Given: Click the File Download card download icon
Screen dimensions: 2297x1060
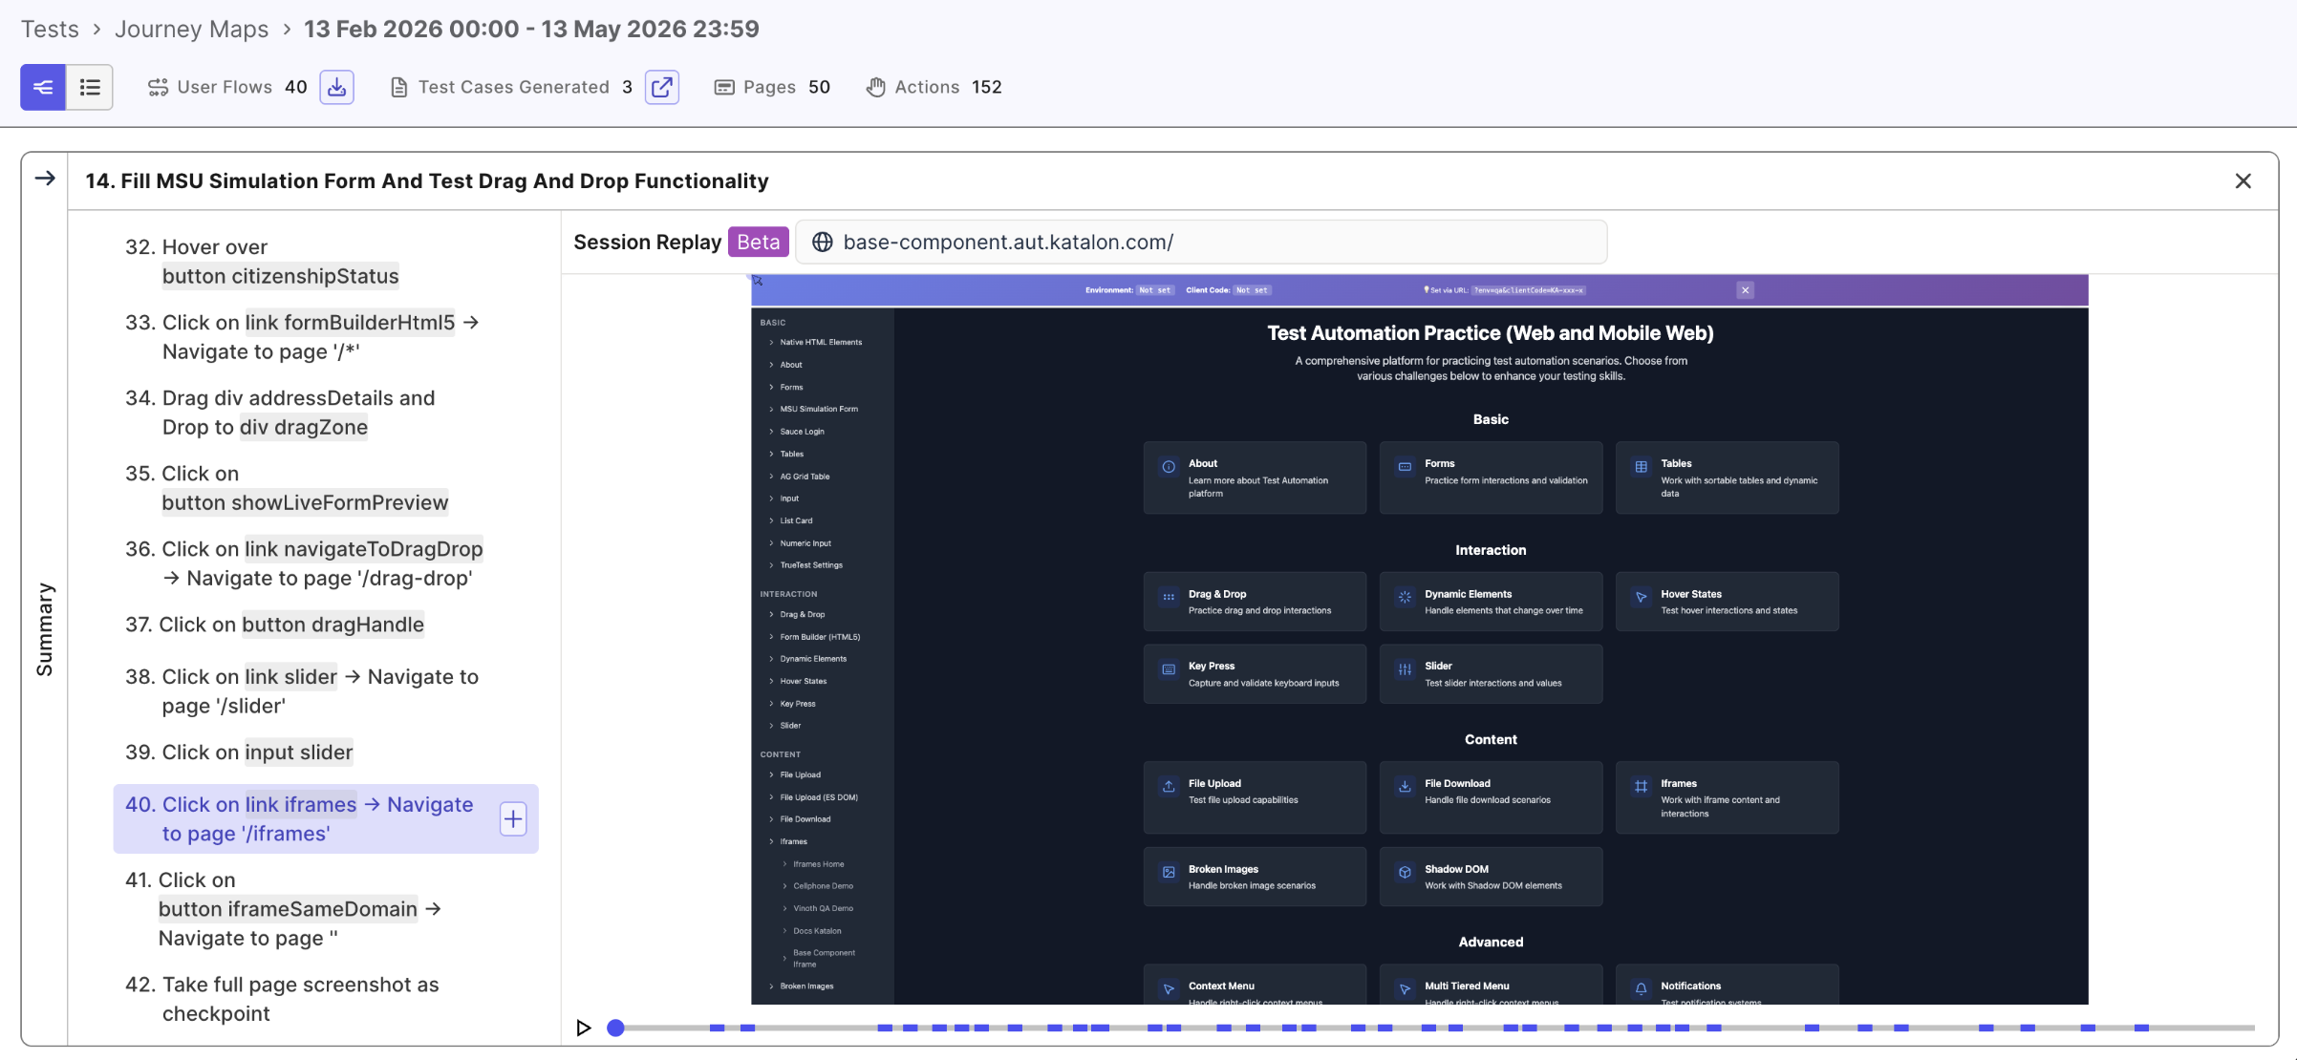Looking at the screenshot, I should point(1405,787).
